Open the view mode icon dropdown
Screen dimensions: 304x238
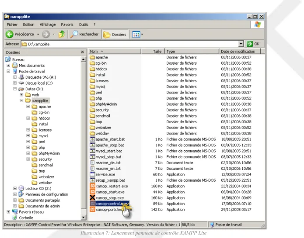tap(137, 34)
